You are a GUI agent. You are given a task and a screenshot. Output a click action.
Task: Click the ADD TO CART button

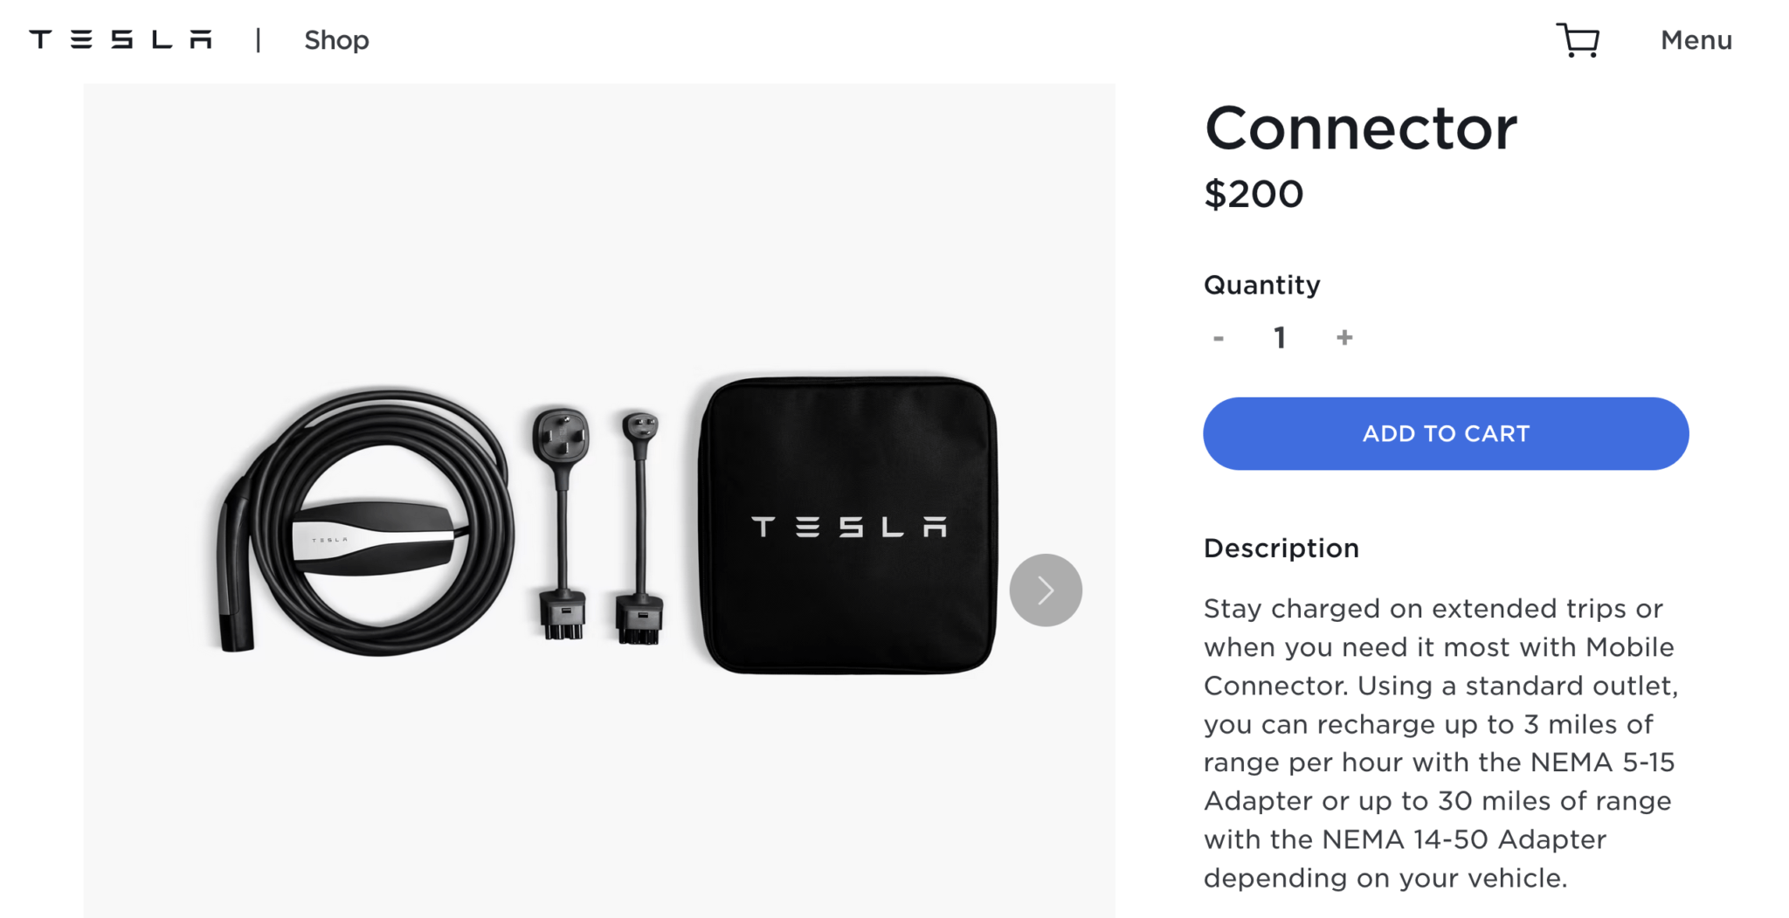point(1445,433)
